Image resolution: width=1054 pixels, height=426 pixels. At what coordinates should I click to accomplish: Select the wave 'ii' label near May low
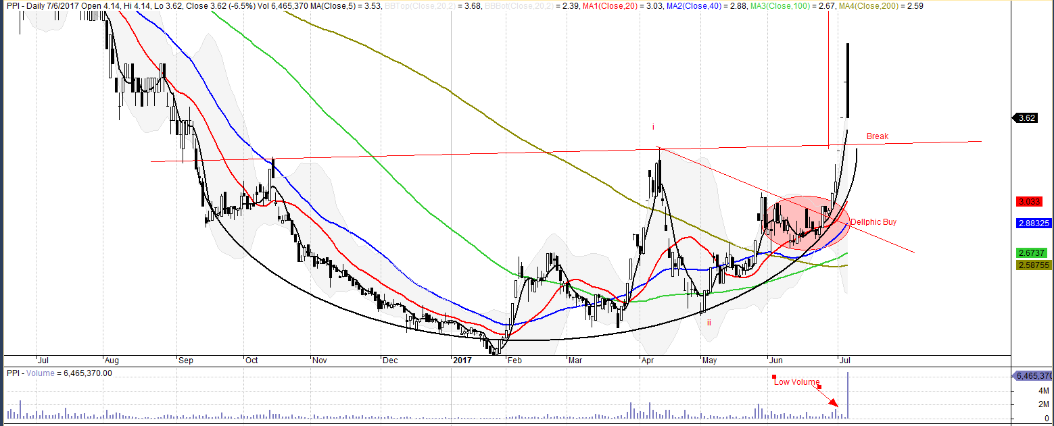coord(709,323)
